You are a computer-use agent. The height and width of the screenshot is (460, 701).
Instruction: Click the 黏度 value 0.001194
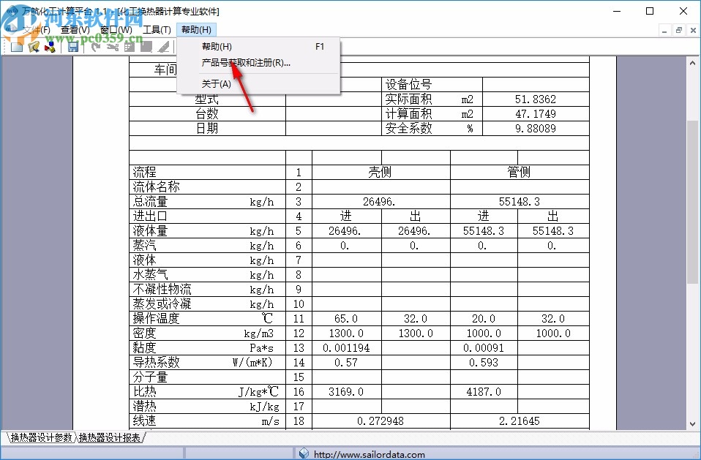pyautogui.click(x=346, y=348)
